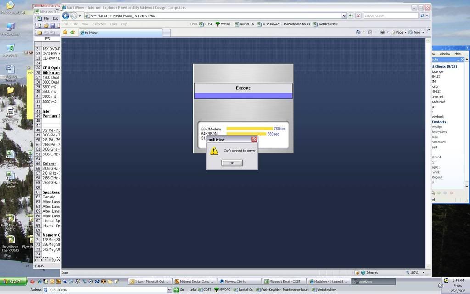Click the IE Home icon

click(x=358, y=32)
